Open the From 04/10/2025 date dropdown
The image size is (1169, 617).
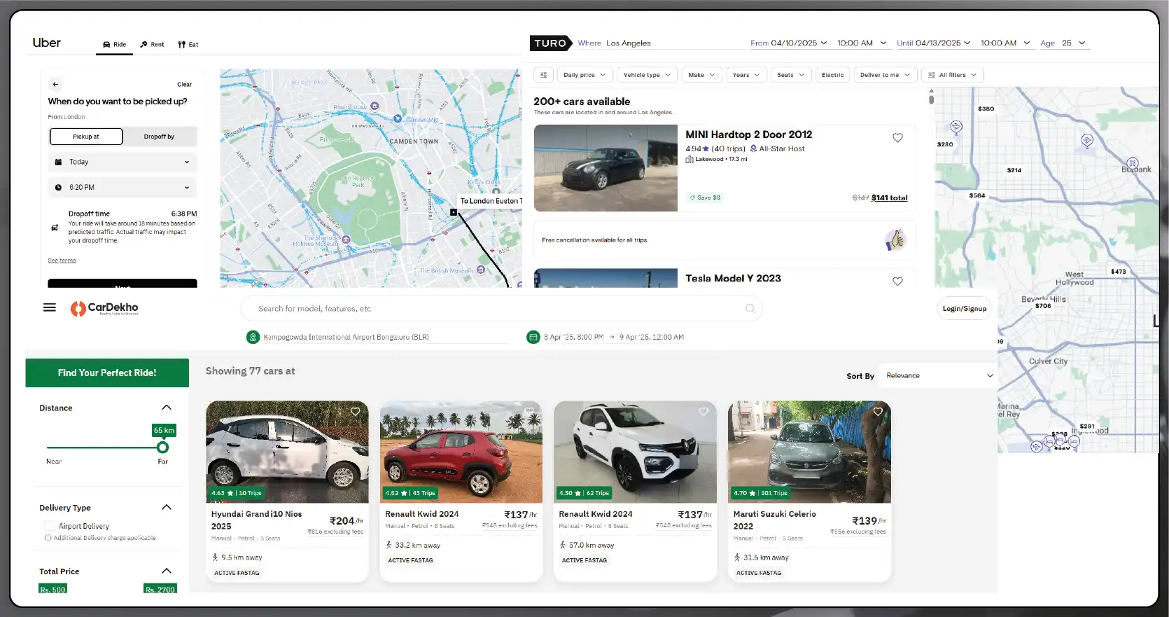click(788, 43)
